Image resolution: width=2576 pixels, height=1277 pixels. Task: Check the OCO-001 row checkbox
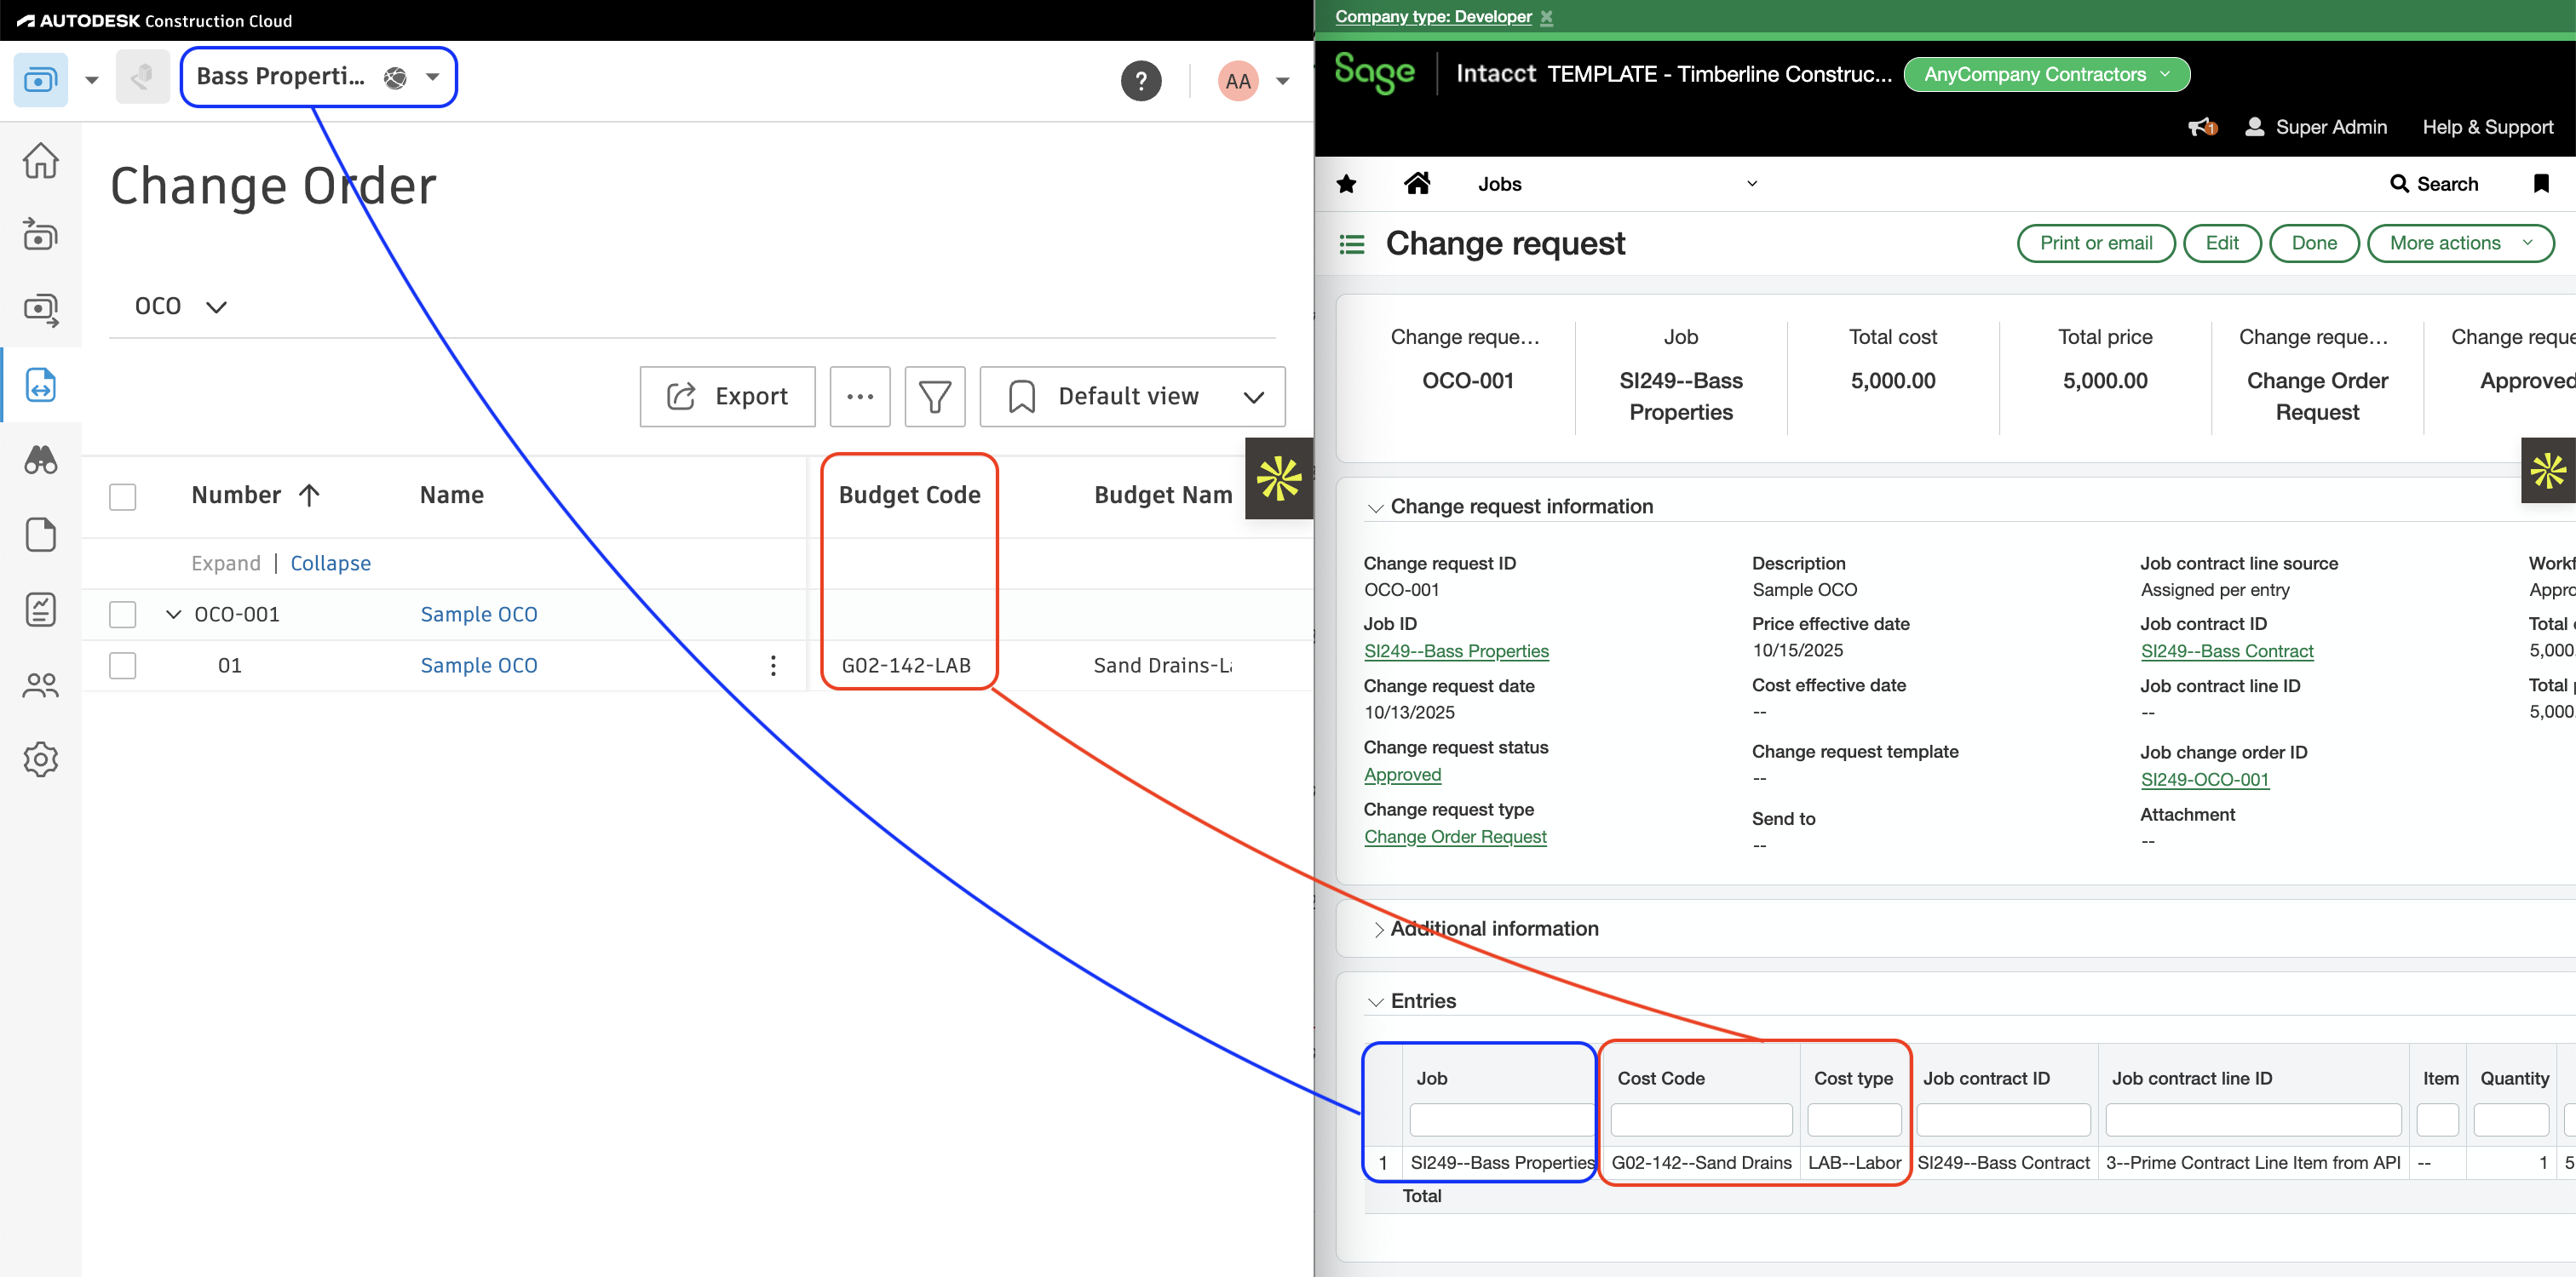pos(122,614)
